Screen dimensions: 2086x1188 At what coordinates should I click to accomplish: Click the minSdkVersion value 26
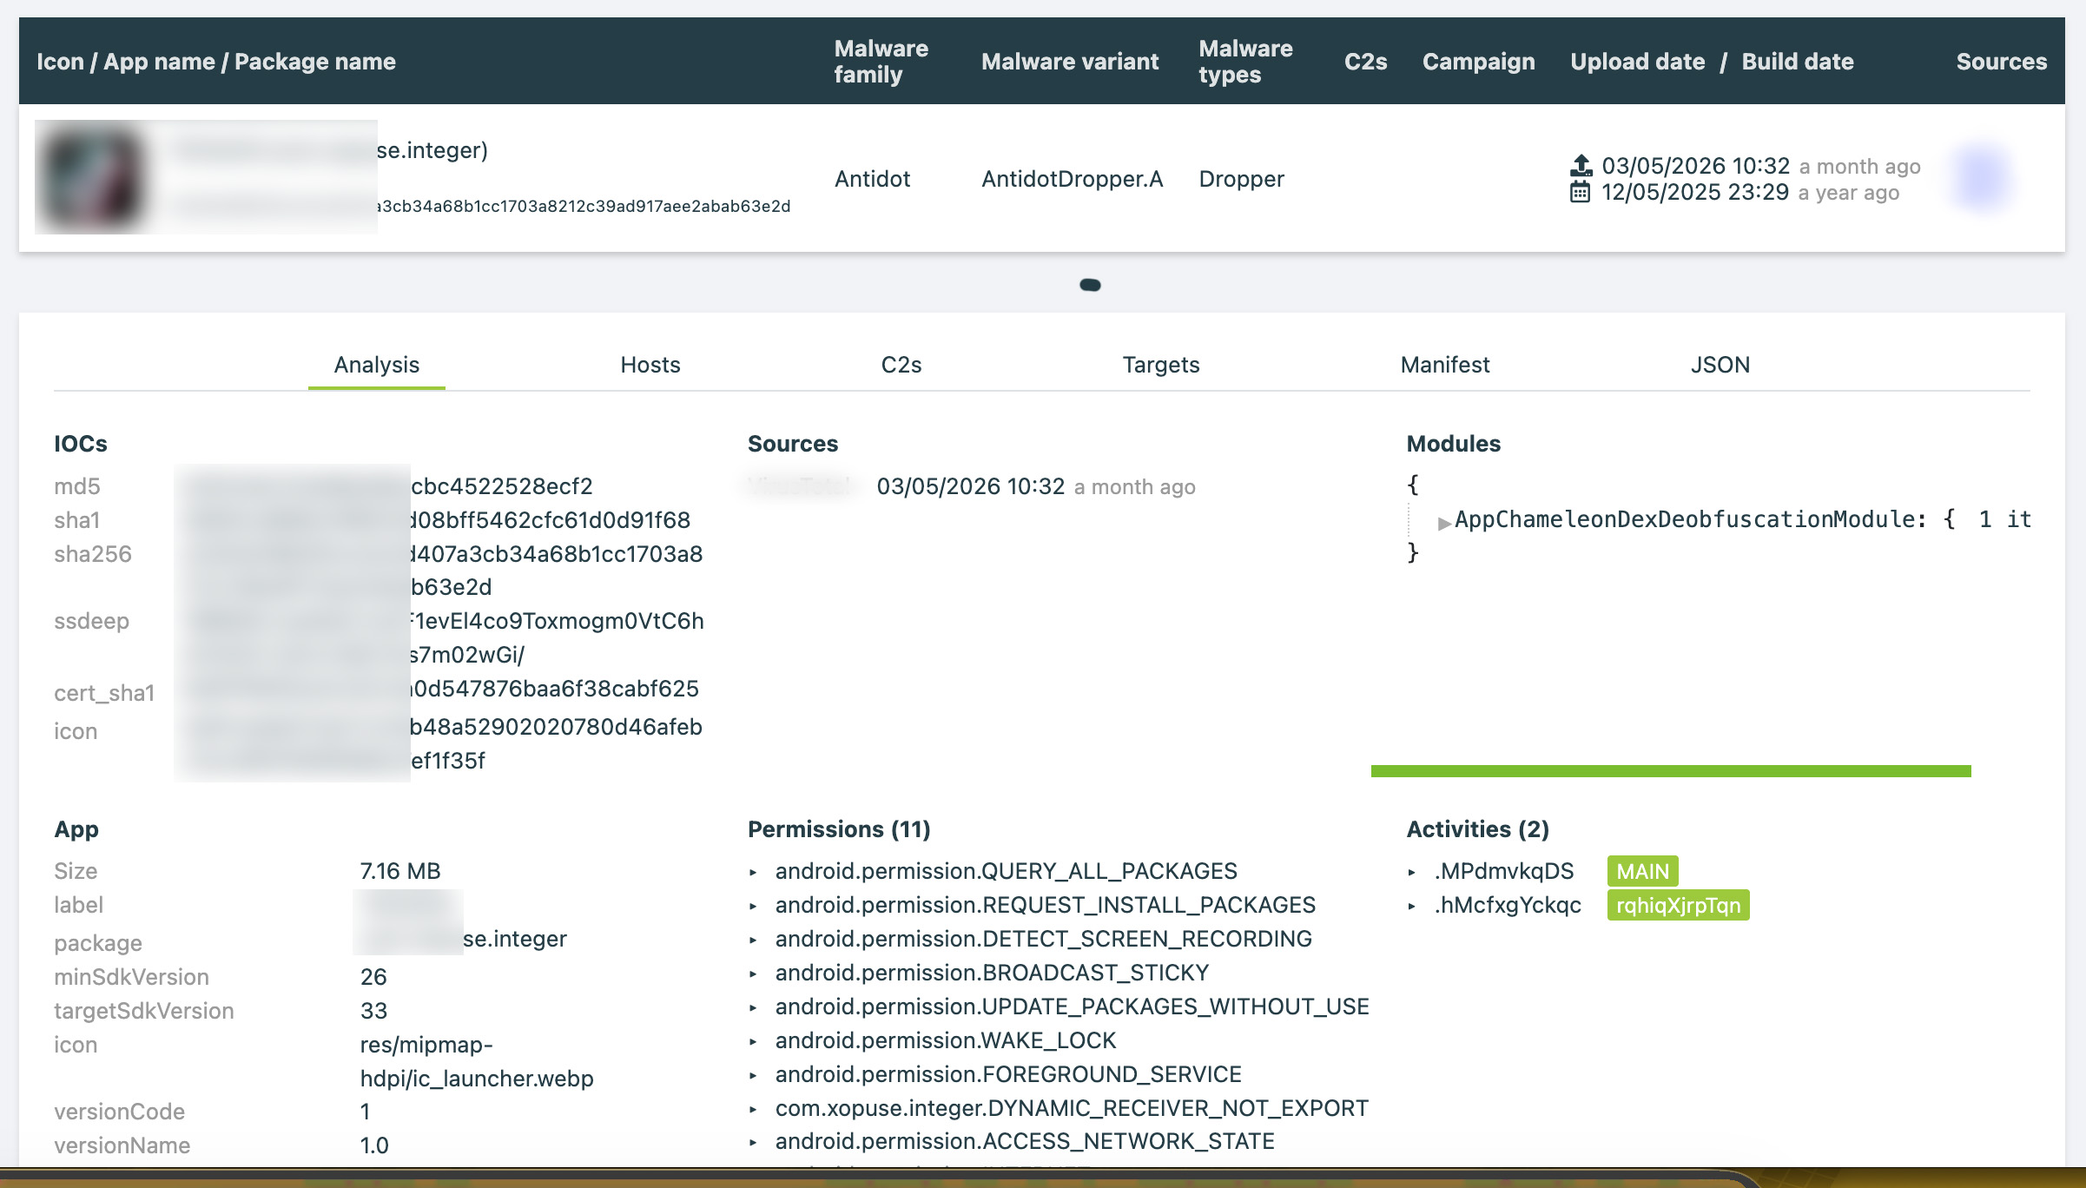click(x=373, y=977)
